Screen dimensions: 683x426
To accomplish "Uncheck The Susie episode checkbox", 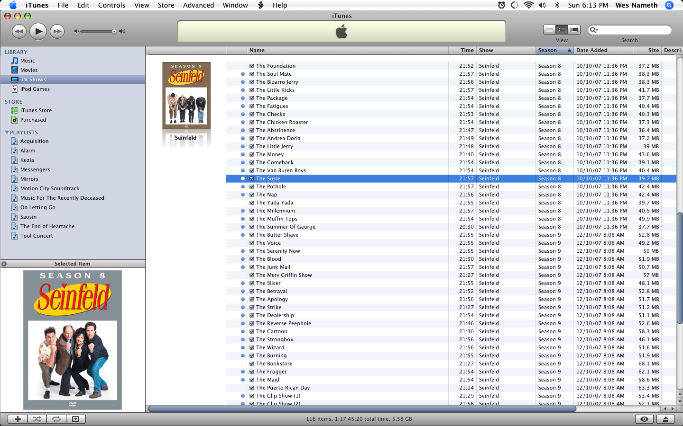I will [251, 178].
